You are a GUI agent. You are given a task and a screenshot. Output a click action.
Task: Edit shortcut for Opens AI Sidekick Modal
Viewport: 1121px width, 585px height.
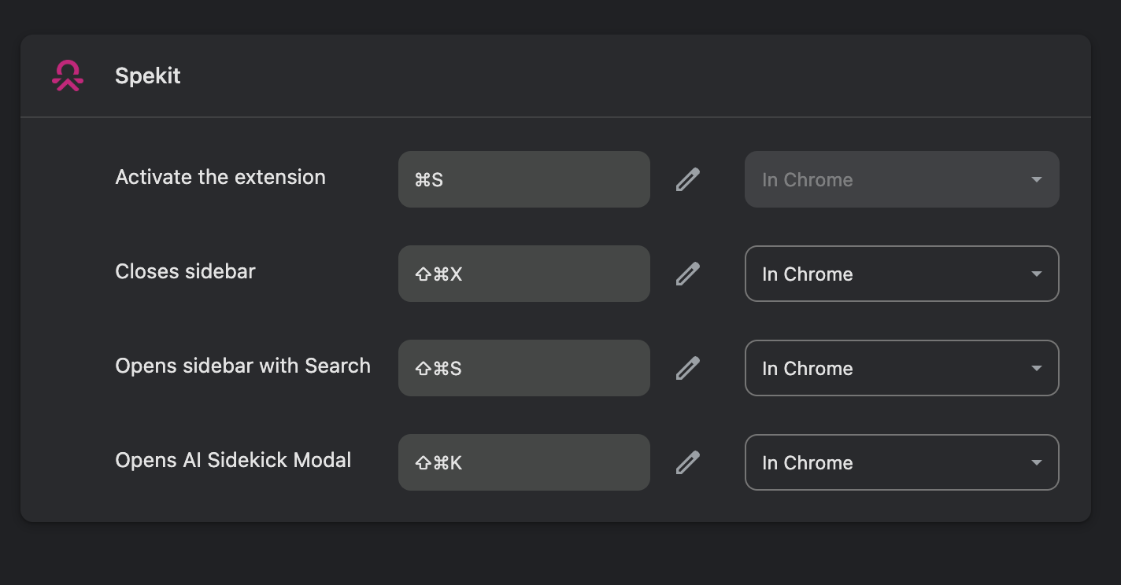point(688,462)
